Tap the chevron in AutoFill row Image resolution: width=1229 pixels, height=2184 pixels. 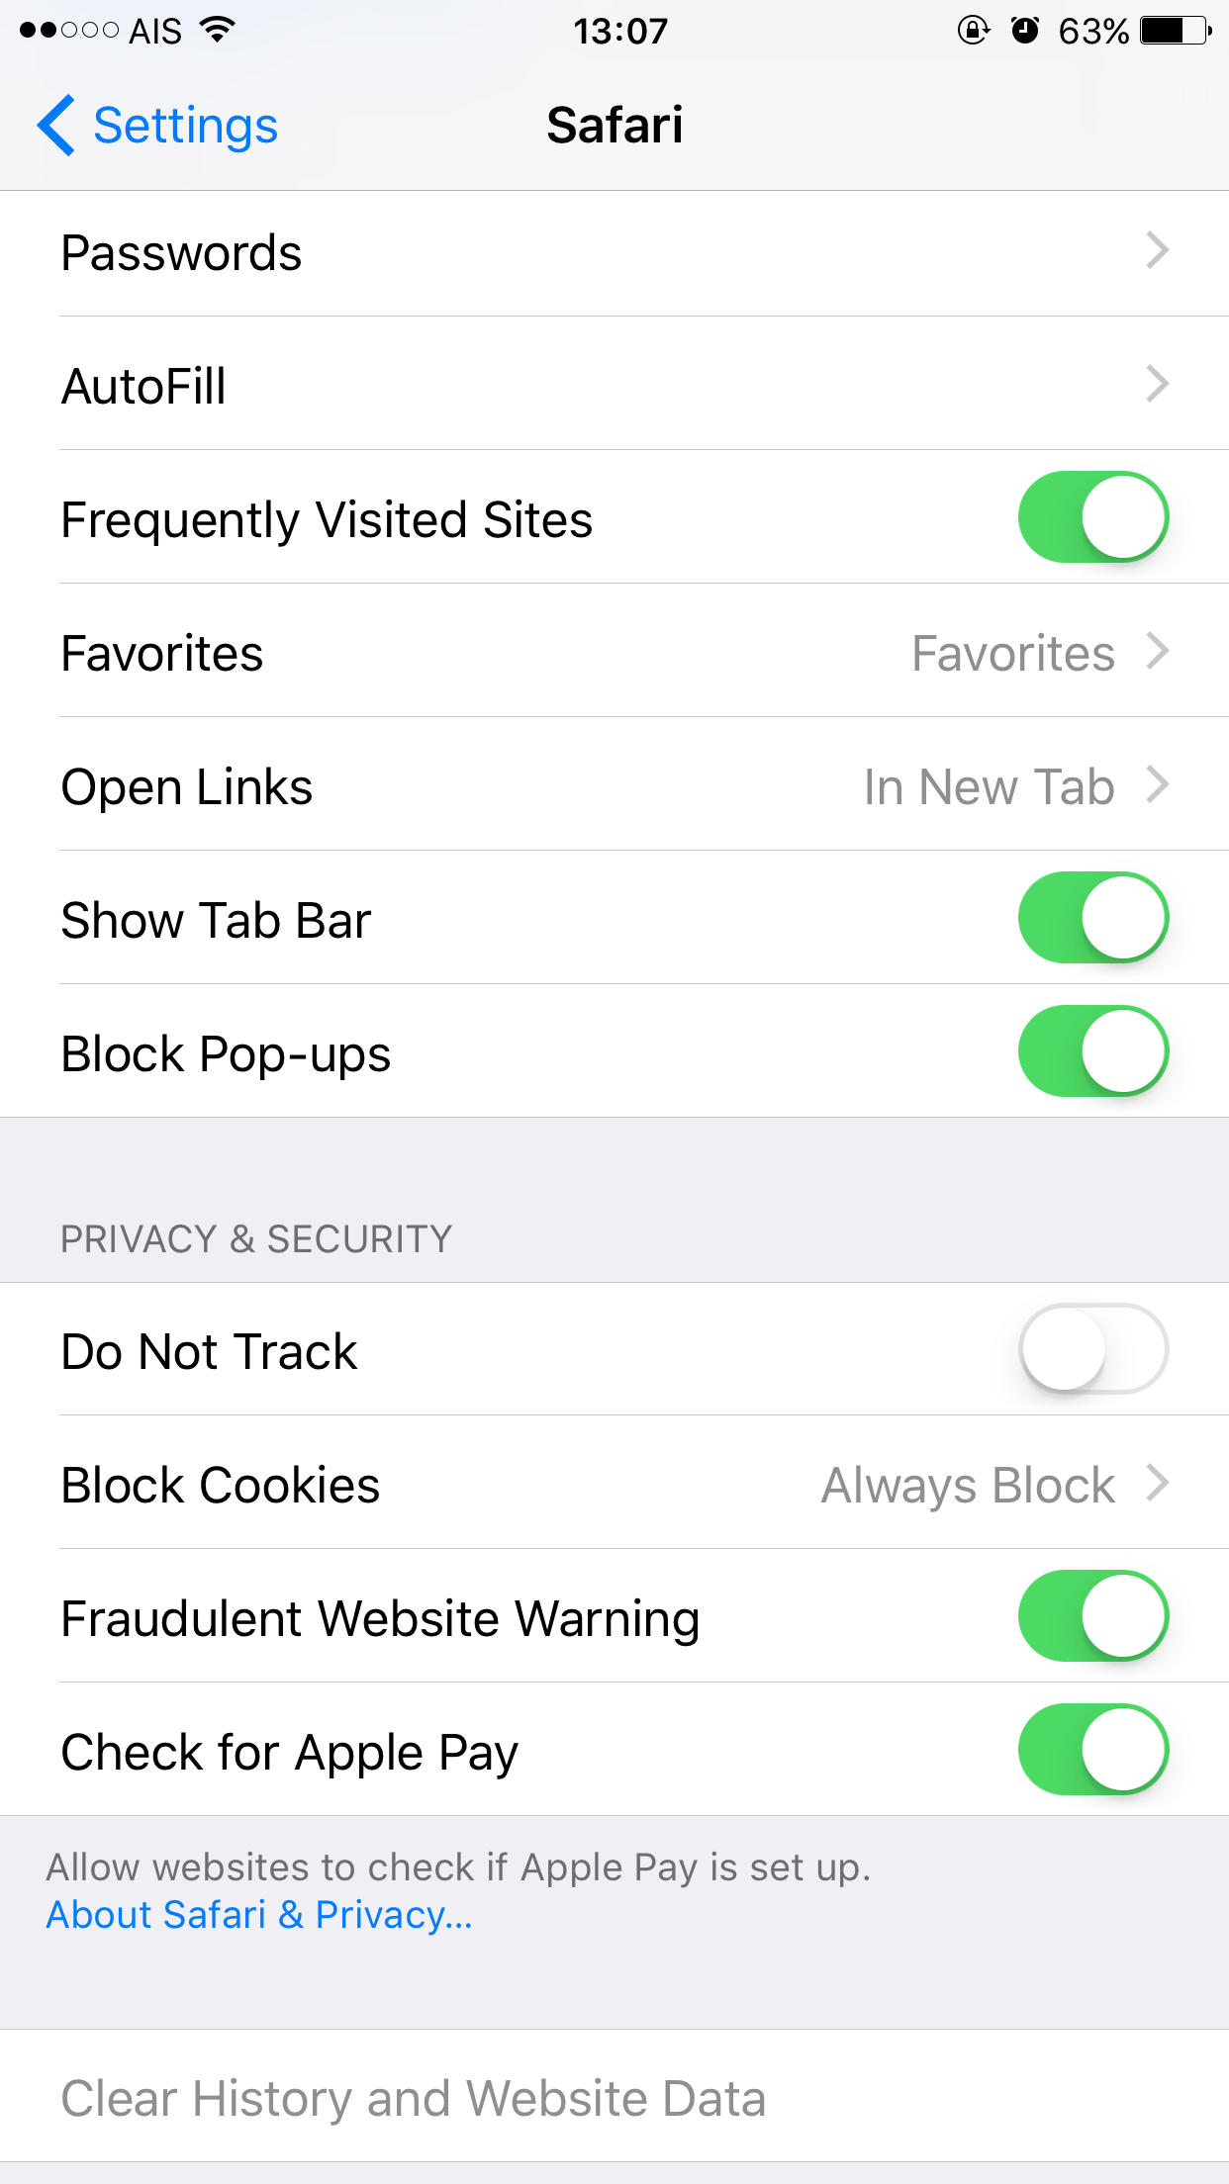click(1158, 384)
